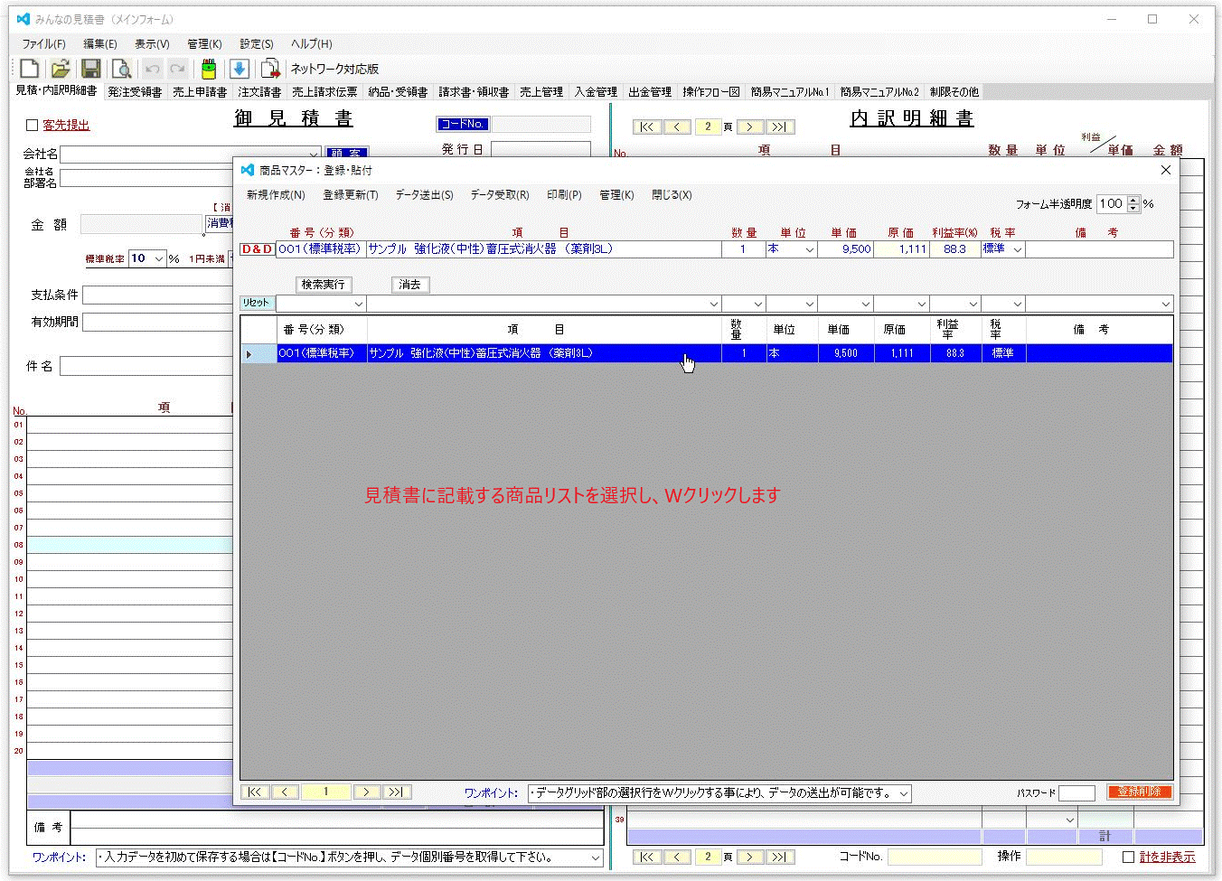Image resolution: width=1222 pixels, height=881 pixels.
Task: Click データ送出(S) menu in dialog
Action: click(424, 195)
